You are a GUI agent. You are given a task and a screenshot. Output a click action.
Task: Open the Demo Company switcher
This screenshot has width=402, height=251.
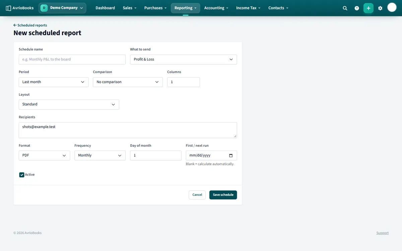pyautogui.click(x=62, y=8)
